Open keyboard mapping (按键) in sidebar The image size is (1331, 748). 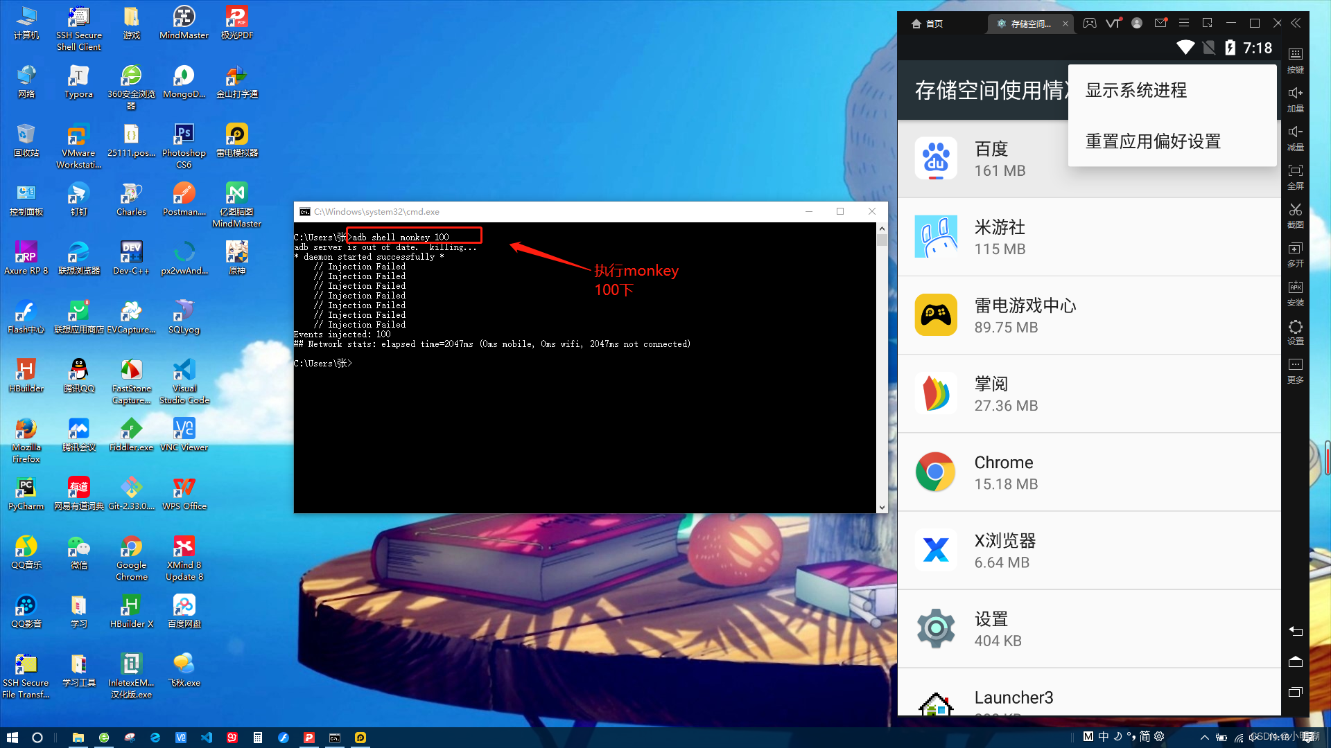click(x=1295, y=55)
